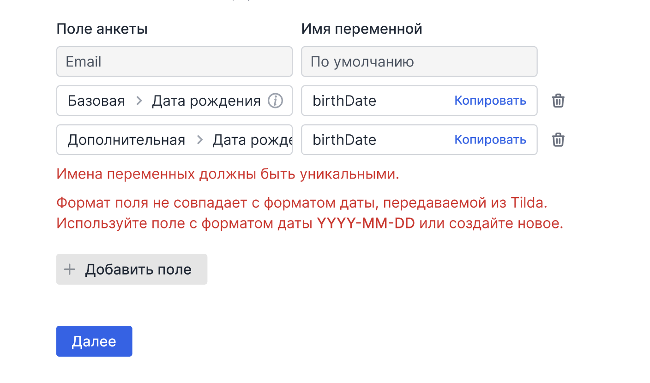Viewport: 650px width, 383px height.
Task: Delete the Базовая birthDate field row
Action: (x=558, y=101)
